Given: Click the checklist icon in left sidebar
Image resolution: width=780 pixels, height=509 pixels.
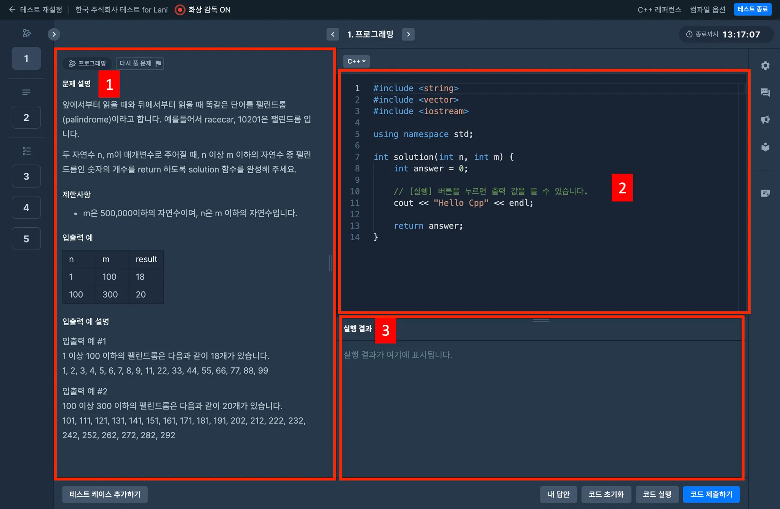Looking at the screenshot, I should click(26, 151).
